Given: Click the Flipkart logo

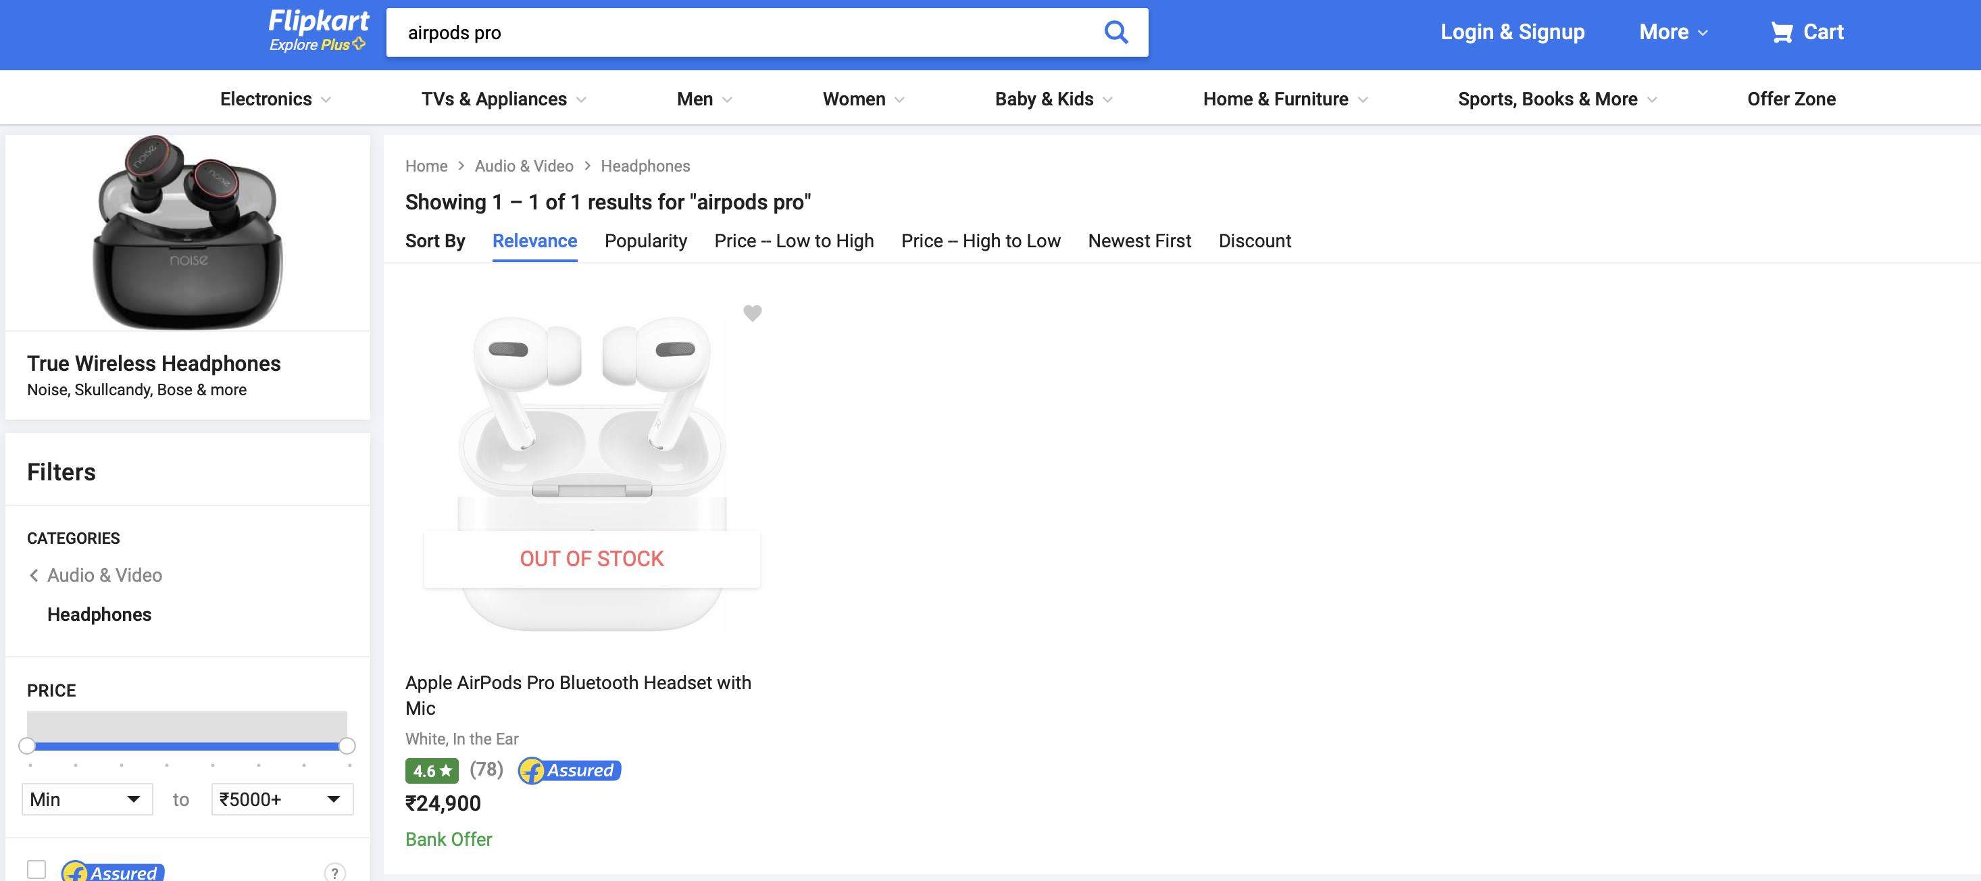Looking at the screenshot, I should click(318, 22).
